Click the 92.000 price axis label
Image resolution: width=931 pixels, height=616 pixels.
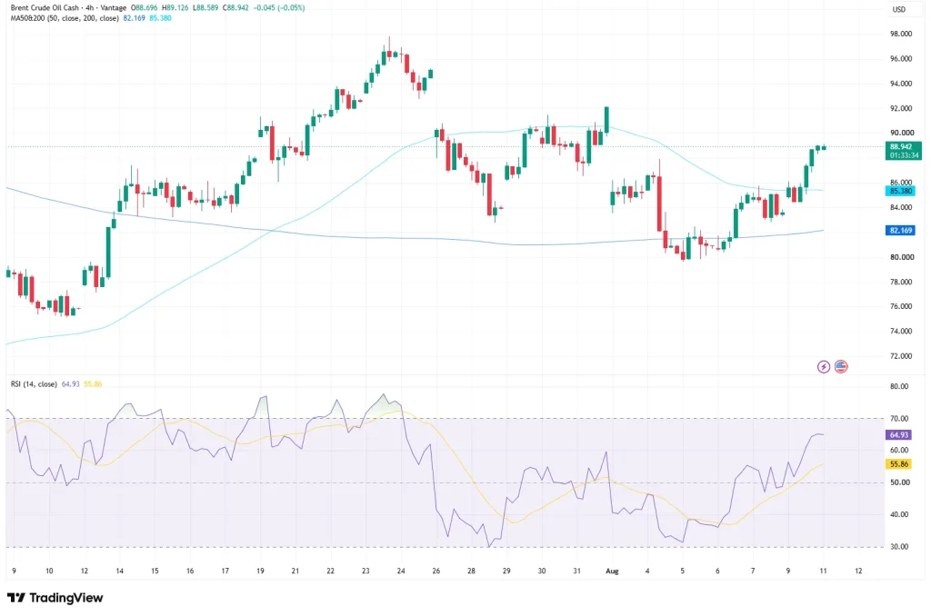(x=901, y=109)
